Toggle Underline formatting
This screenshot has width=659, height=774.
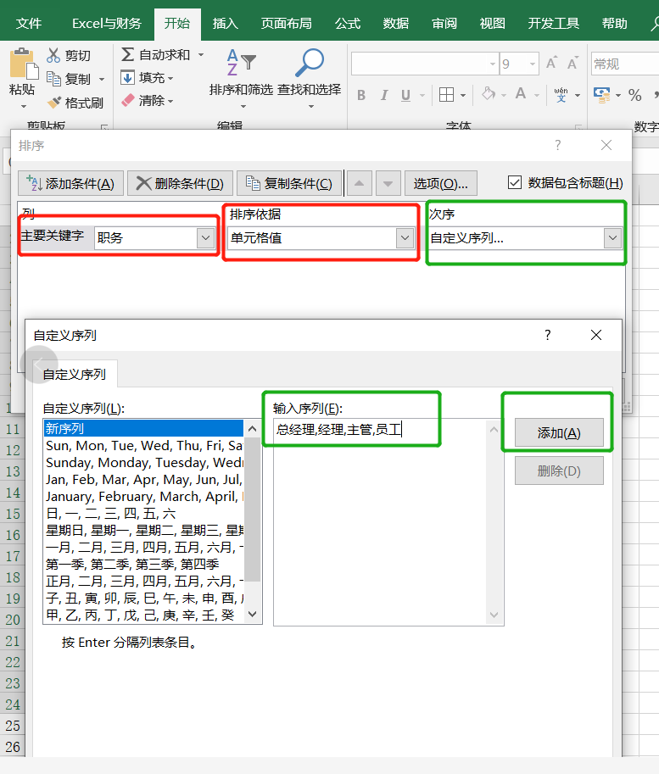[x=406, y=95]
